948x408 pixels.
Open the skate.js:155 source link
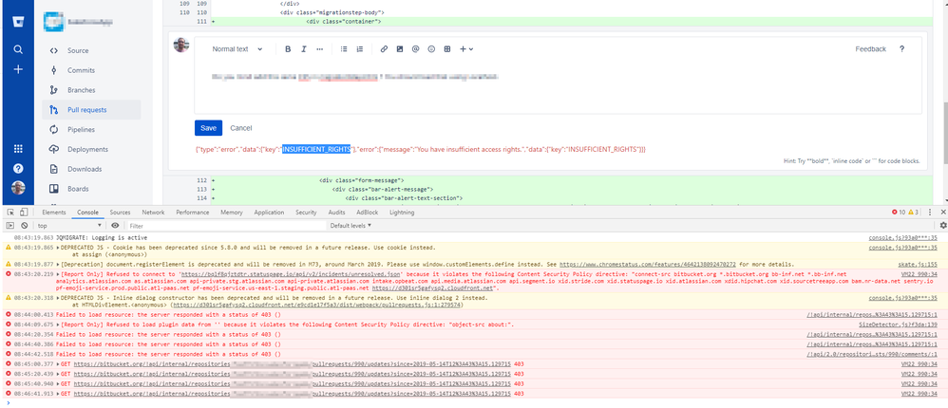coord(918,265)
